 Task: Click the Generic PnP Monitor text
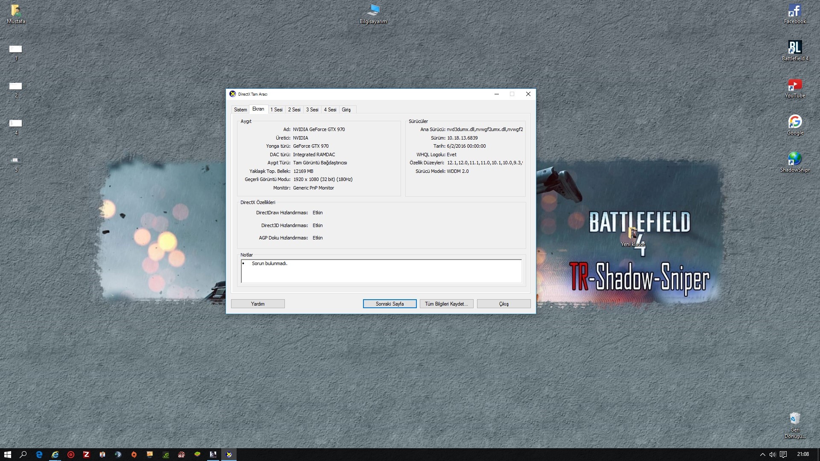tap(313, 188)
